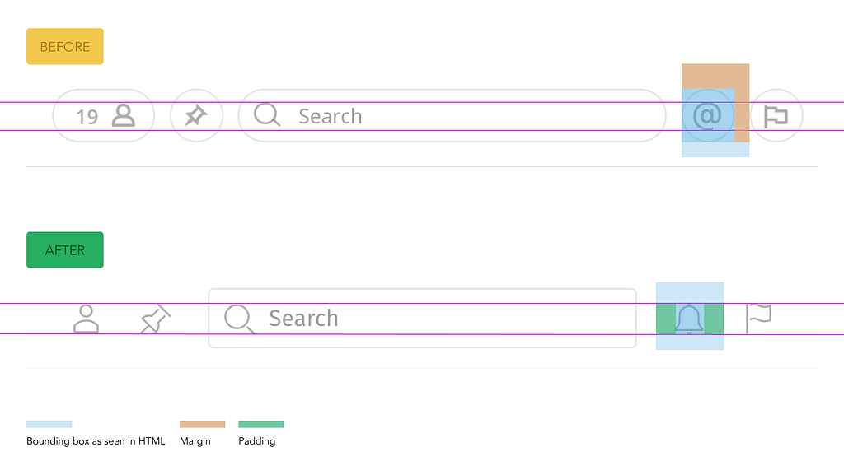Image resolution: width=844 pixels, height=475 pixels.
Task: Click the 'Padding' legend text
Action: (x=256, y=441)
